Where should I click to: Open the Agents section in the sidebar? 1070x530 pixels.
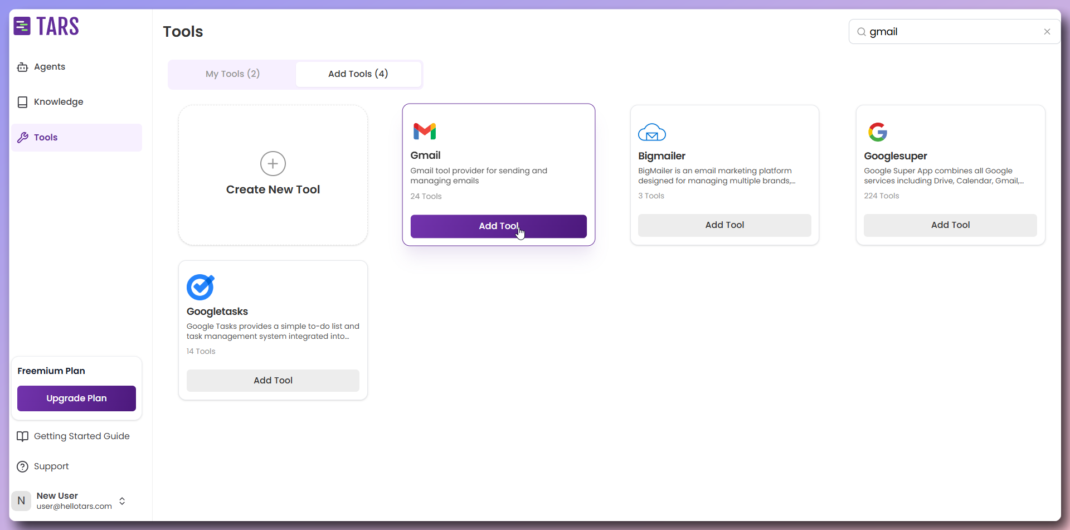(49, 66)
